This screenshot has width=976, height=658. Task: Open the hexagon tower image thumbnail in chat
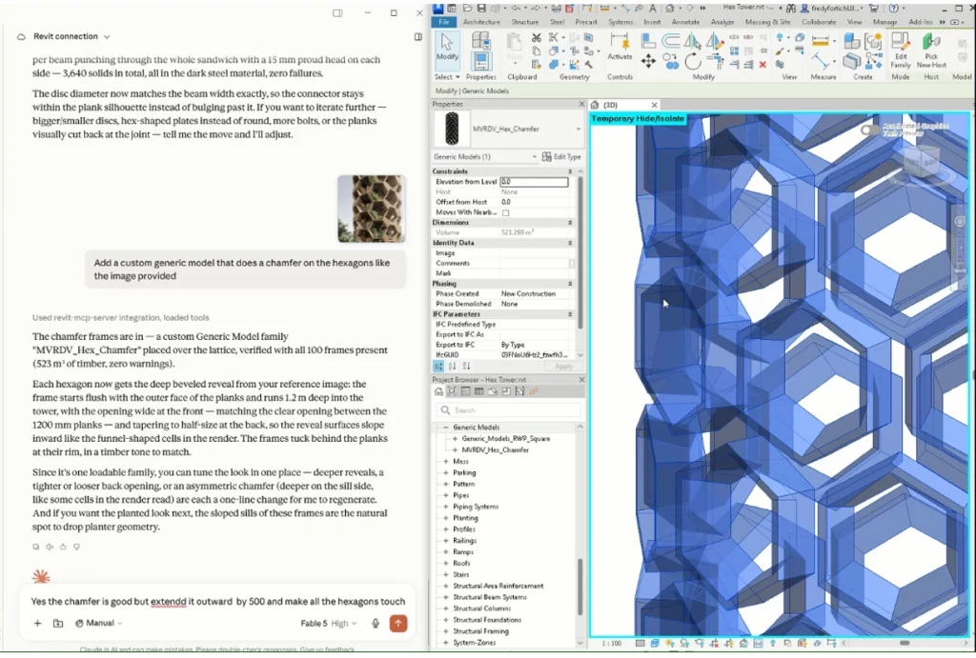coord(372,209)
